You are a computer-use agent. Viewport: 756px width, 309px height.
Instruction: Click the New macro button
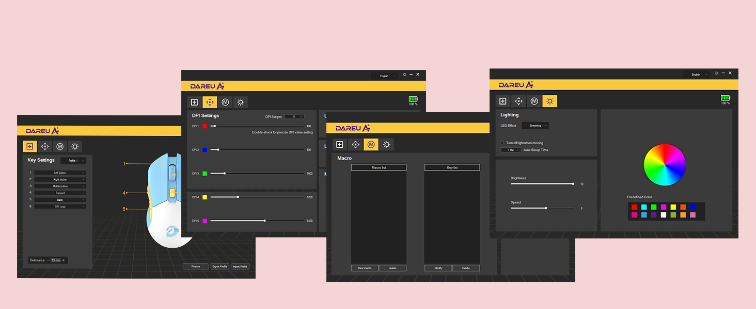365,268
